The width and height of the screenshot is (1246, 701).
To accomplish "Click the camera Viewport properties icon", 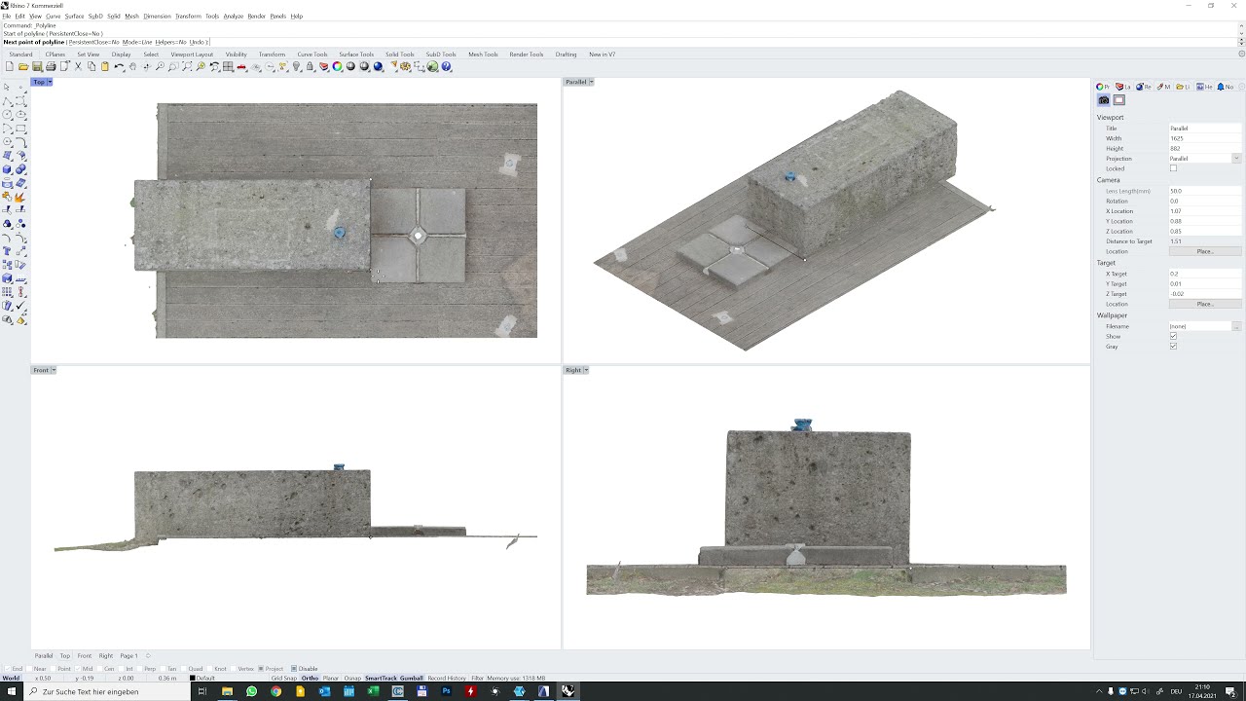I will pos(1104,100).
